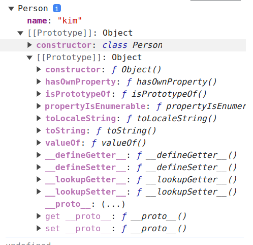This screenshot has height=245, width=253.
Task: Expand the __lookupGetter__ entry
Action: [39, 179]
